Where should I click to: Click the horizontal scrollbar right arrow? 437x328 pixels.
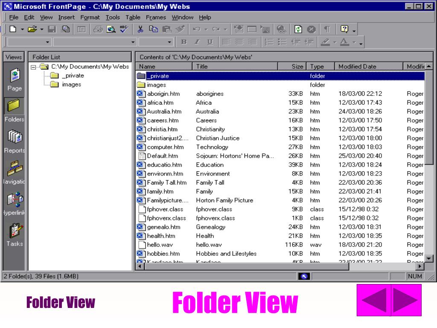(x=420, y=266)
